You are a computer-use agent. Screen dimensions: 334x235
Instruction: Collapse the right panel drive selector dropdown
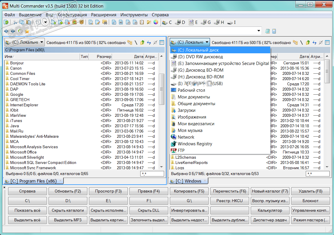207,42
